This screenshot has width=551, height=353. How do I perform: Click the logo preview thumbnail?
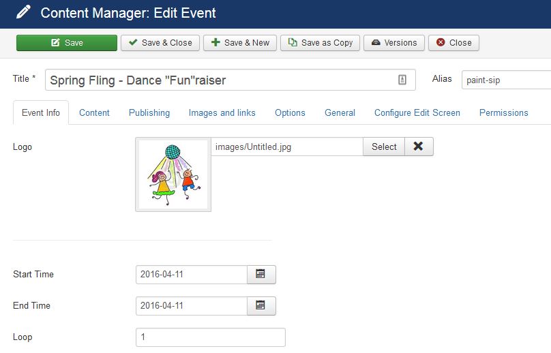(173, 174)
